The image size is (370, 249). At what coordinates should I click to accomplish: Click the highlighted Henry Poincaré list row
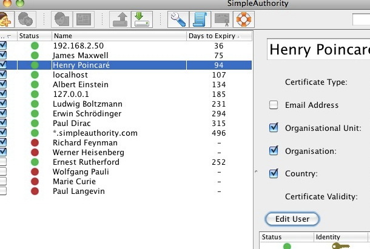coord(126,65)
